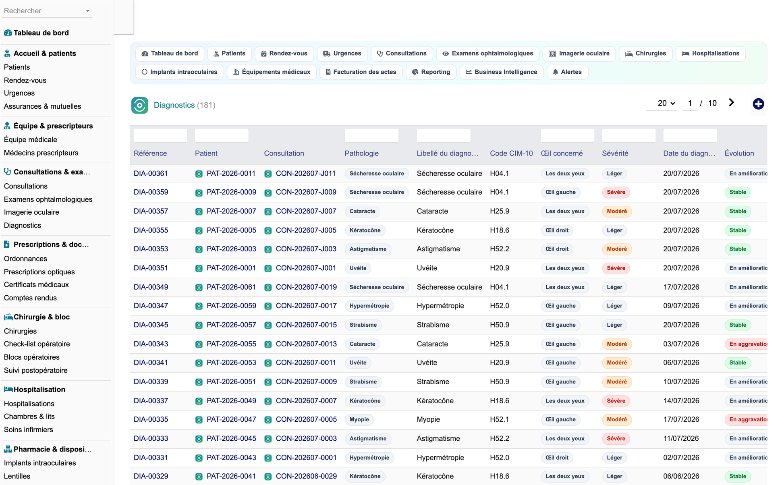This screenshot has width=784, height=485.
Task: Select the Consultations tab
Action: pos(402,53)
